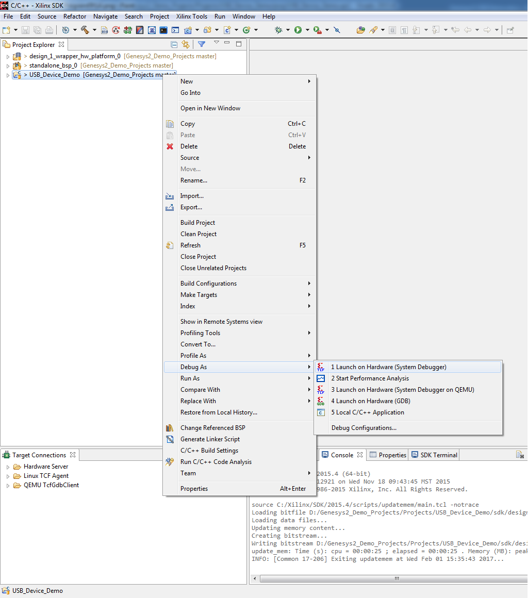Close the Target Connections view tab

point(73,455)
